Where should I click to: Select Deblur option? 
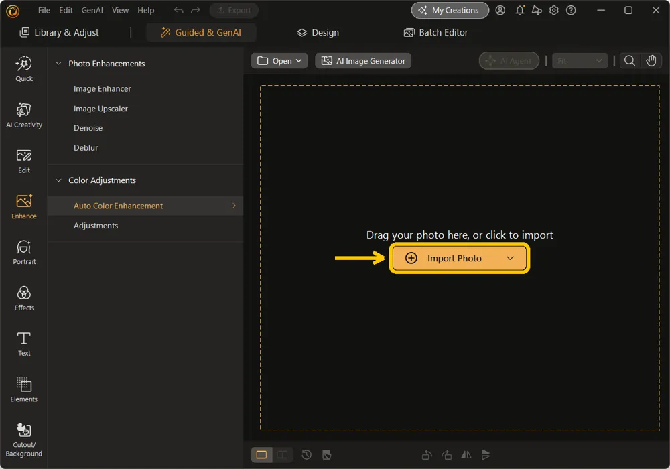(86, 148)
